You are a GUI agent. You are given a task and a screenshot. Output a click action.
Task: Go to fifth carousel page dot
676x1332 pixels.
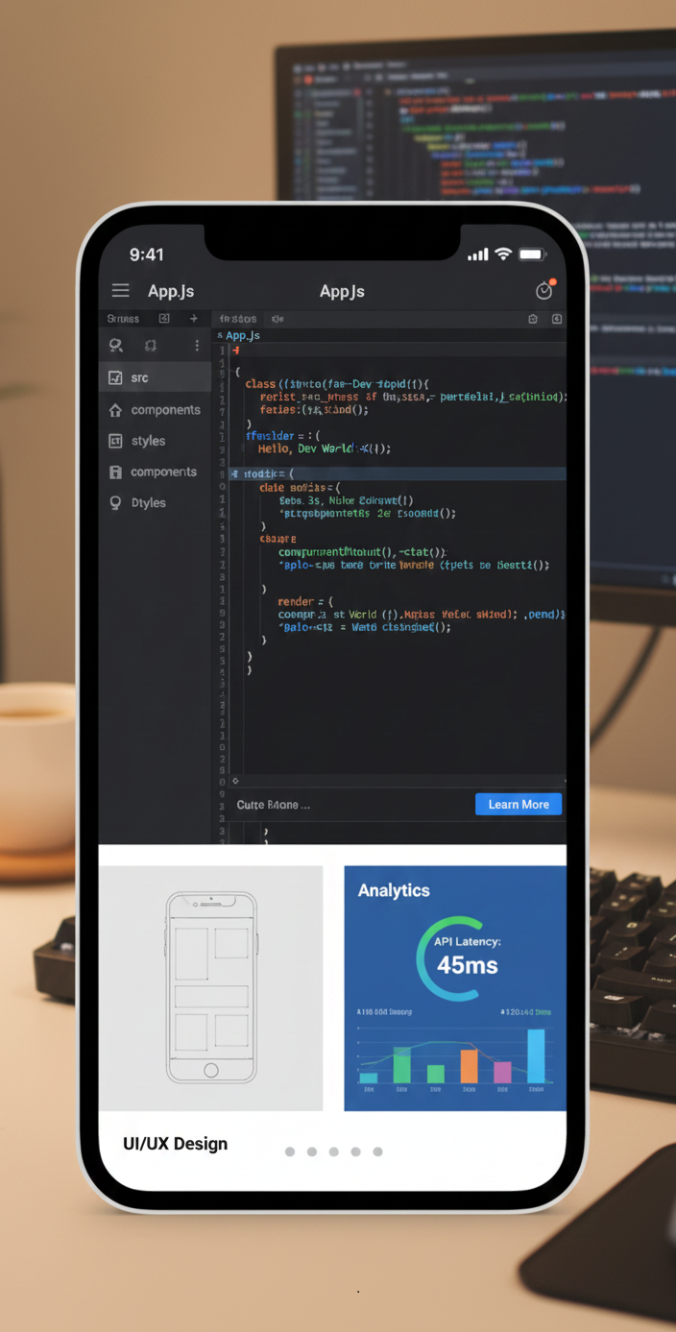pyautogui.click(x=378, y=1151)
